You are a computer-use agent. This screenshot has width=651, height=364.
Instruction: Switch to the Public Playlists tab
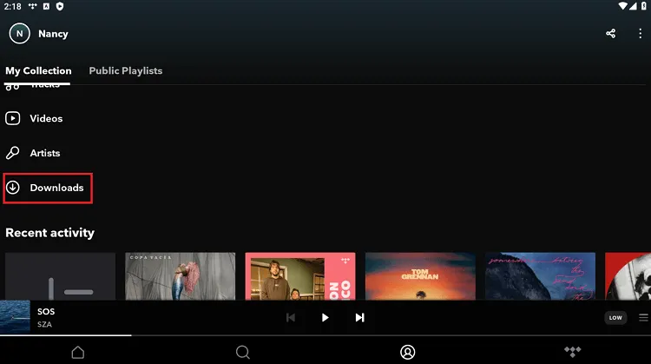[x=126, y=70]
